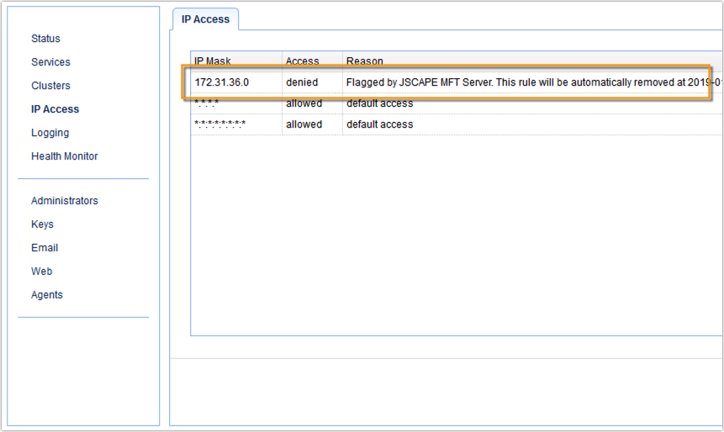Select Clusters from the left navigation
The image size is (724, 432).
(x=50, y=86)
